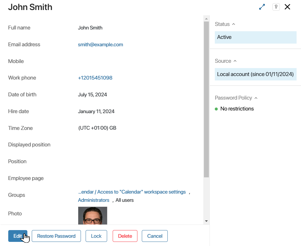Image resolution: width=301 pixels, height=246 pixels.
Task: Open the help question-mark icon
Action: click(276, 7)
